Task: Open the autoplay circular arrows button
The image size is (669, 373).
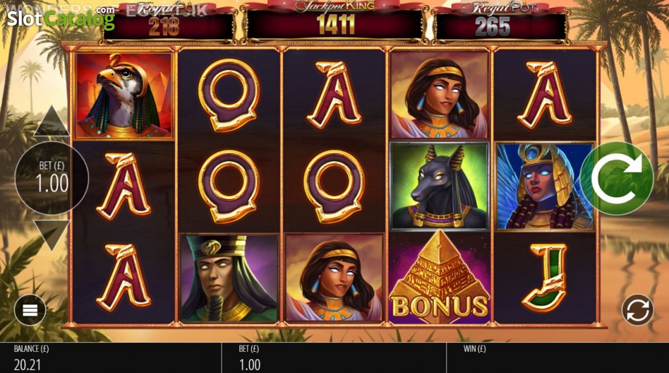Action: click(x=637, y=309)
